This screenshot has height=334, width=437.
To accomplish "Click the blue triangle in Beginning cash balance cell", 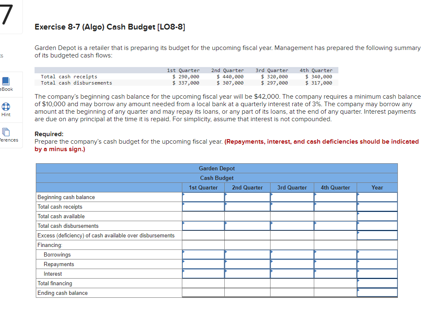I will point(183,194).
